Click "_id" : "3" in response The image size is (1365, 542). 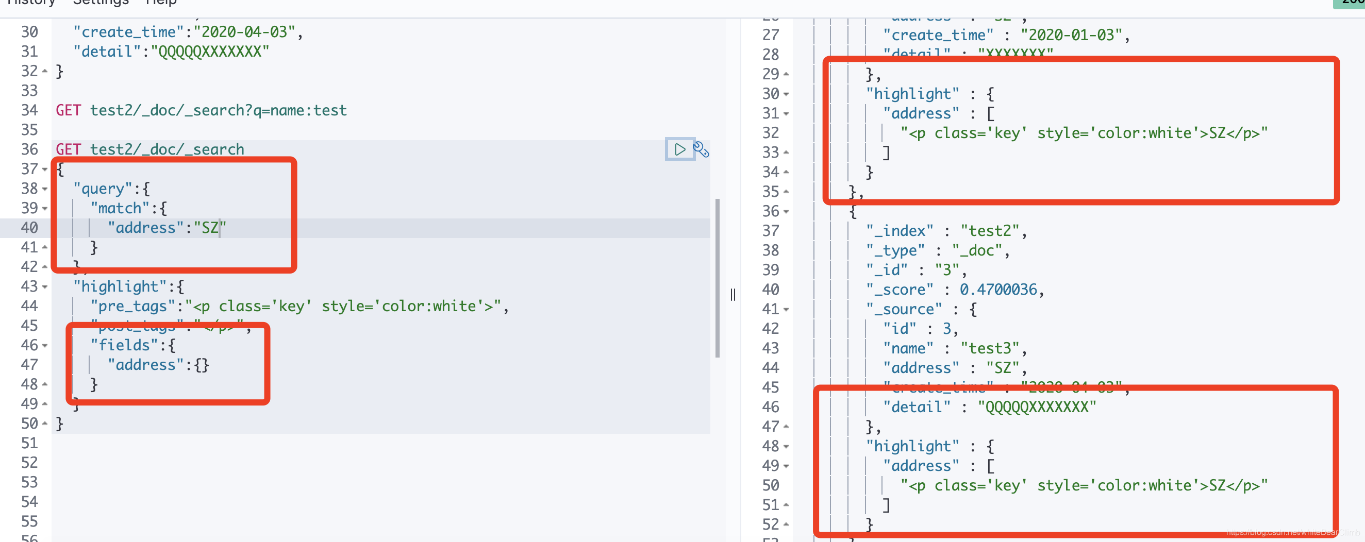pos(917,270)
